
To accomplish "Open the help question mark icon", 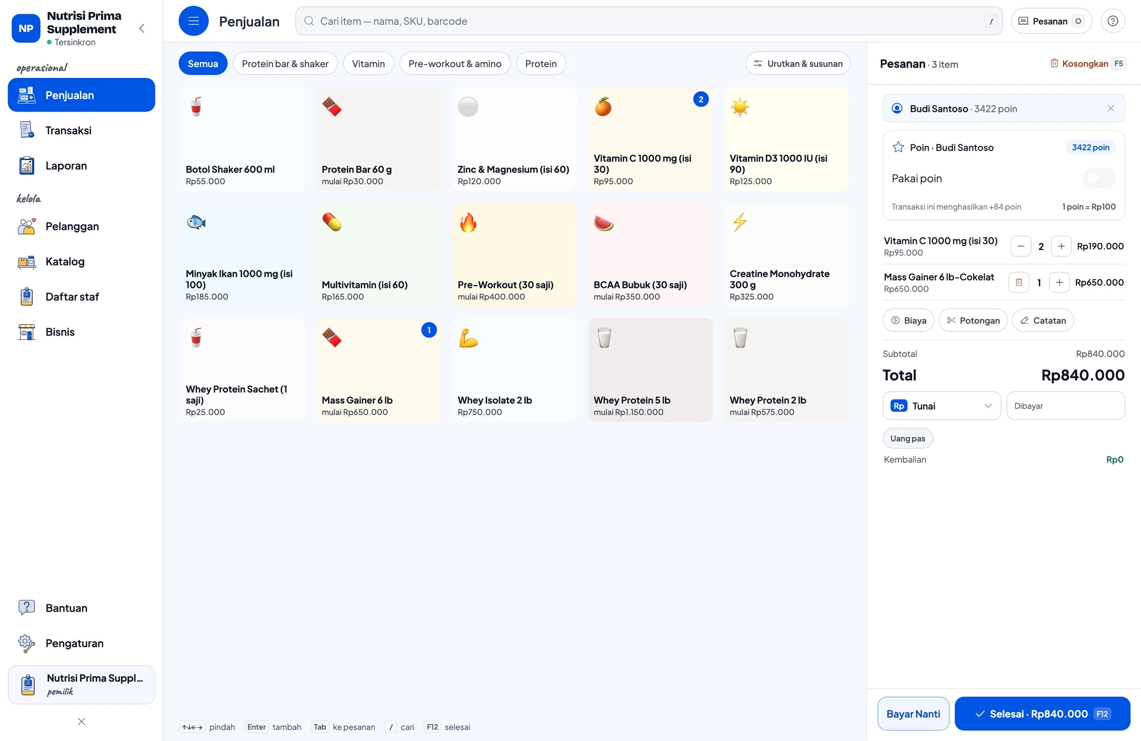I will (1112, 21).
